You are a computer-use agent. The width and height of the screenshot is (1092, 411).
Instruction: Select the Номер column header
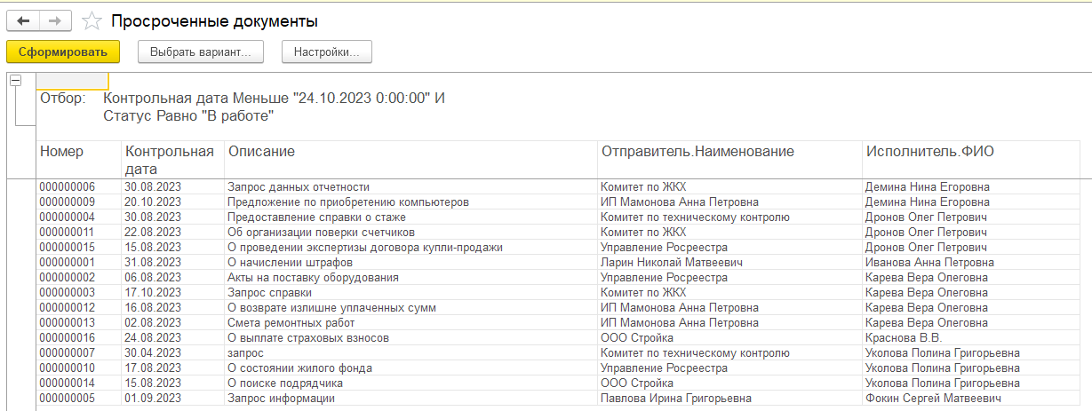62,152
